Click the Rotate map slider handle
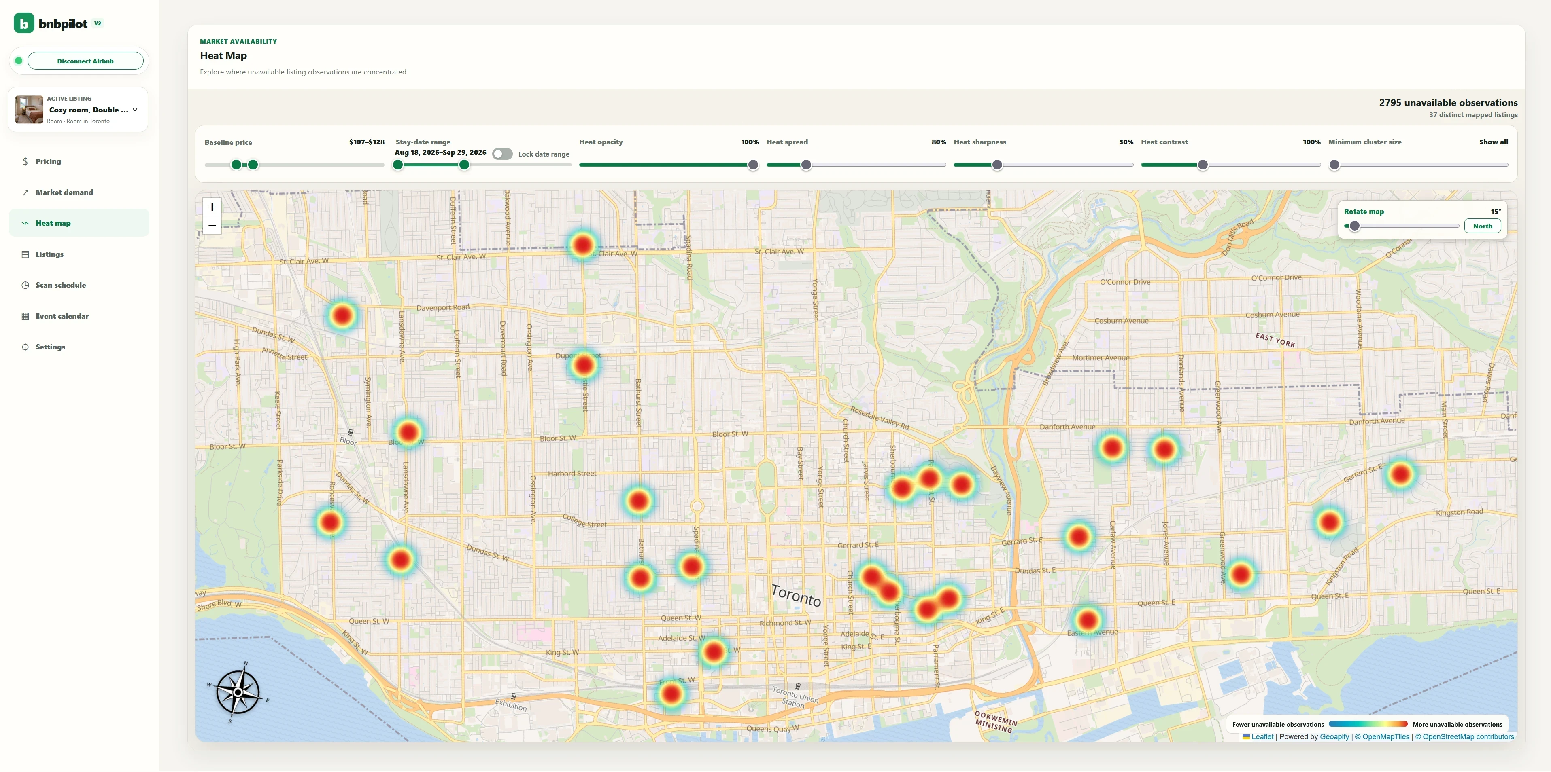 1354,226
